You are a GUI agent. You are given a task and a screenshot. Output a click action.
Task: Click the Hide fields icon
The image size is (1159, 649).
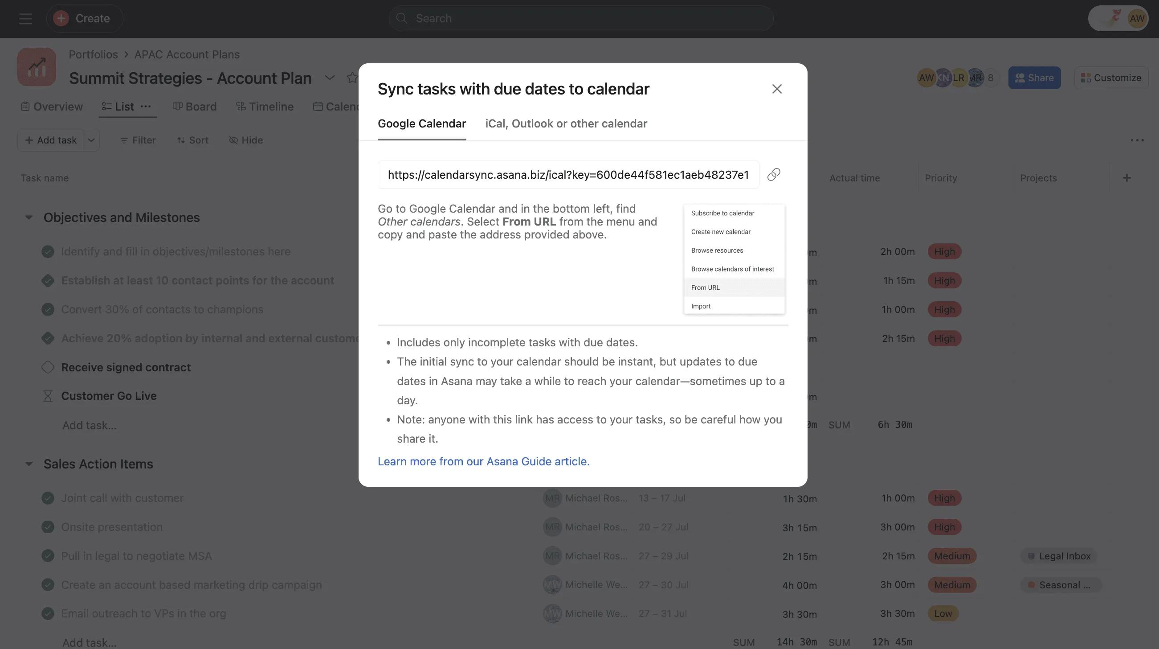coord(234,140)
